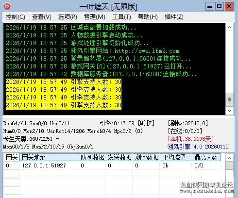Click the log panel scroll up arrow
238x198 pixels.
click(229, 28)
